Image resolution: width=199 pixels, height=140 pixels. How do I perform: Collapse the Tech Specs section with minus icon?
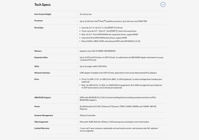[x=163, y=5]
